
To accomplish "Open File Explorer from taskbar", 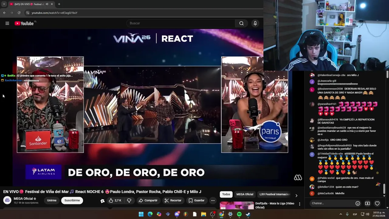I will pyautogui.click(x=204, y=214).
